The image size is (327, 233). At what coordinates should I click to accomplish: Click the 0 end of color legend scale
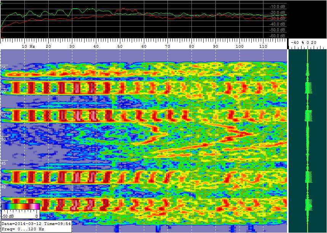[x=37, y=216]
